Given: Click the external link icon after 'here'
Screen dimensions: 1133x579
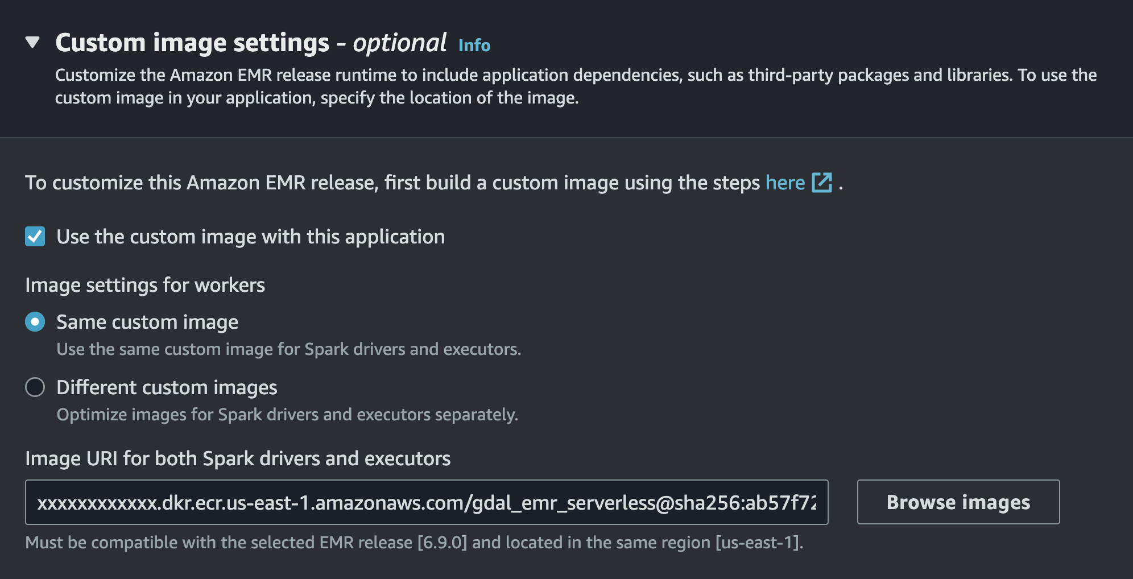Looking at the screenshot, I should pyautogui.click(x=822, y=183).
